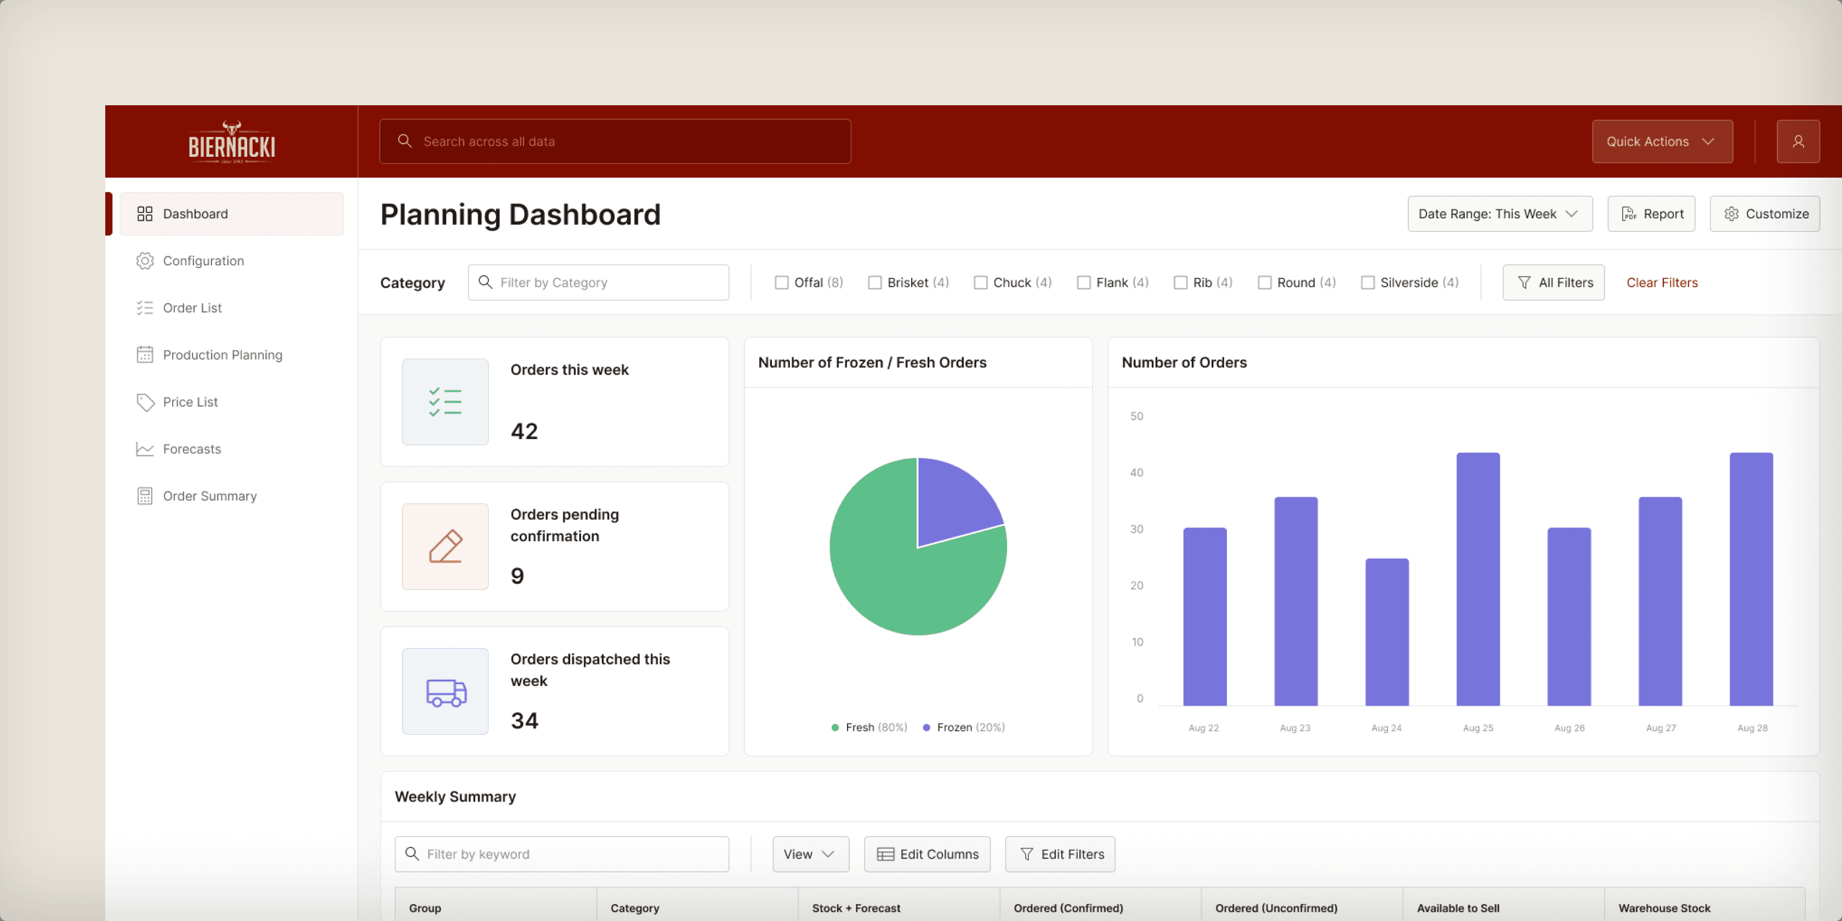
Task: Open the Quick Actions dropdown
Action: click(1661, 141)
